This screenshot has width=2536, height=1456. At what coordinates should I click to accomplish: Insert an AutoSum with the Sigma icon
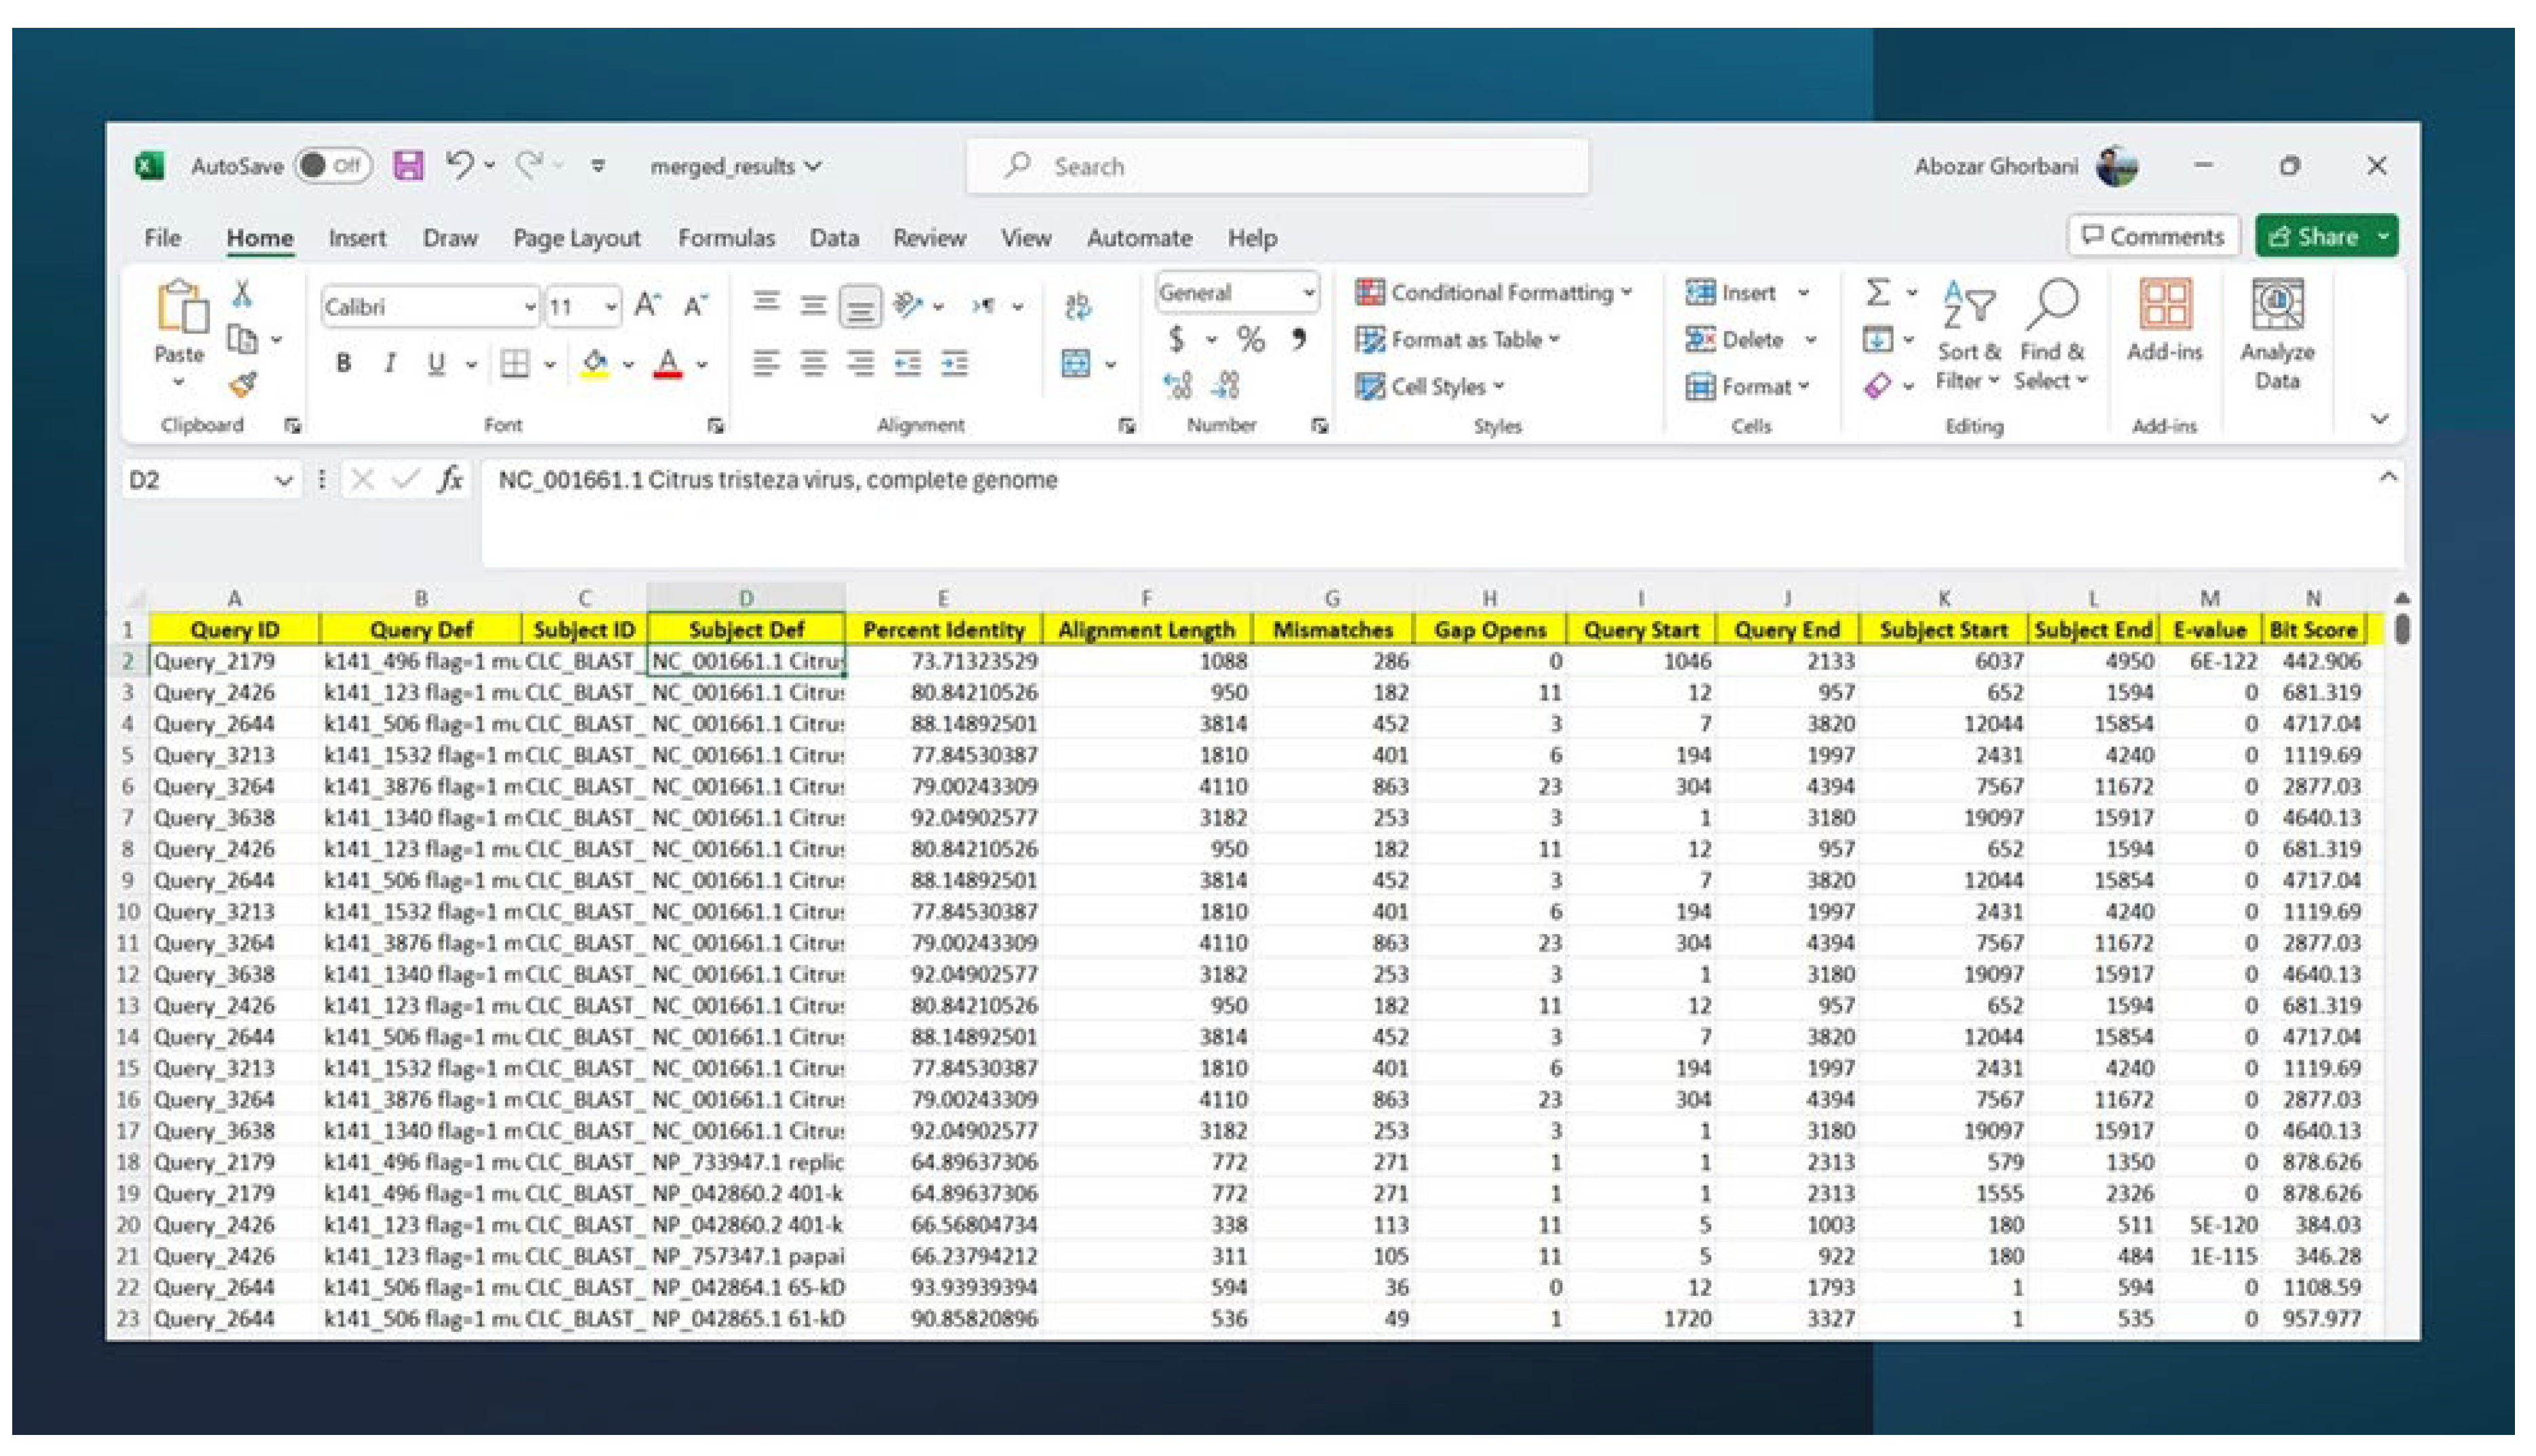coord(1876,292)
